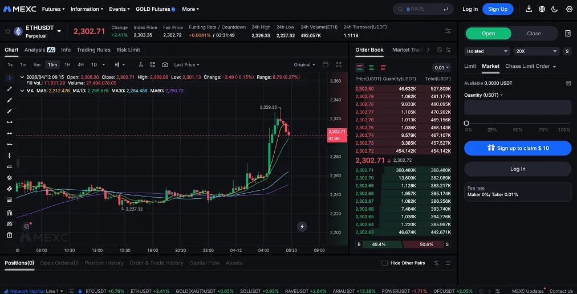Open Contact Us in the footer
577x294 pixels.
pyautogui.click(x=561, y=291)
